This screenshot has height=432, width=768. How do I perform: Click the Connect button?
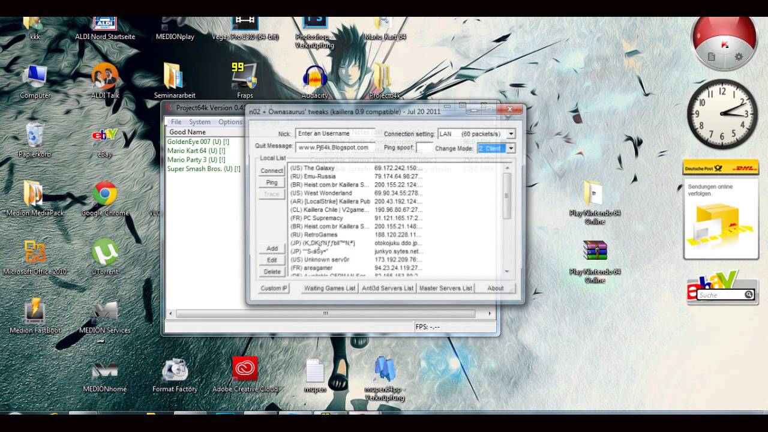pos(272,170)
